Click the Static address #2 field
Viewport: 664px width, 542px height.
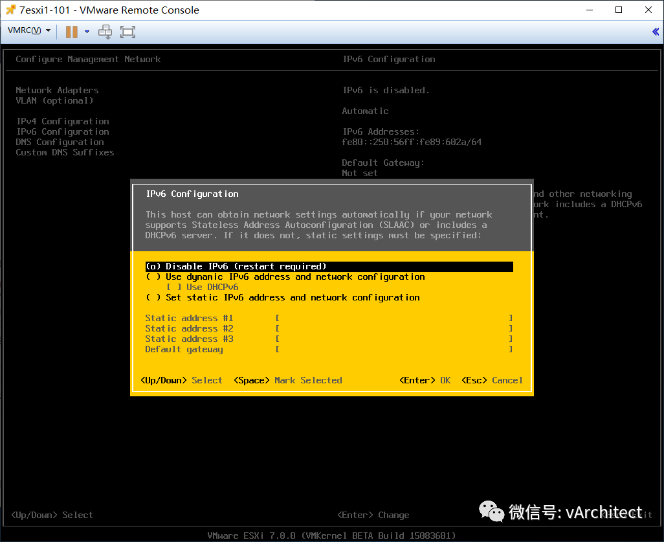(x=394, y=328)
